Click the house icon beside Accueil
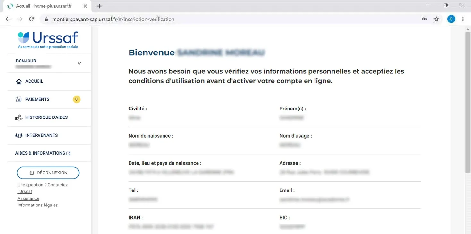 (19, 82)
